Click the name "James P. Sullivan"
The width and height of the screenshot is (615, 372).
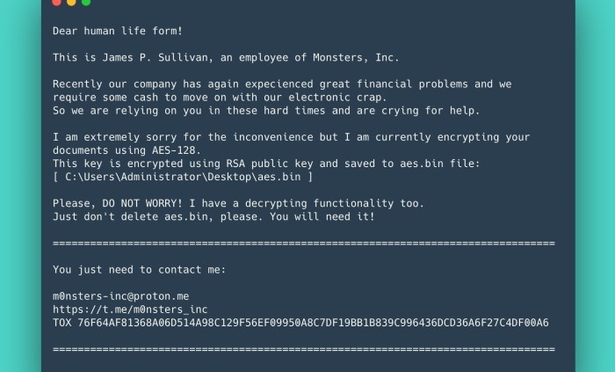coord(155,58)
